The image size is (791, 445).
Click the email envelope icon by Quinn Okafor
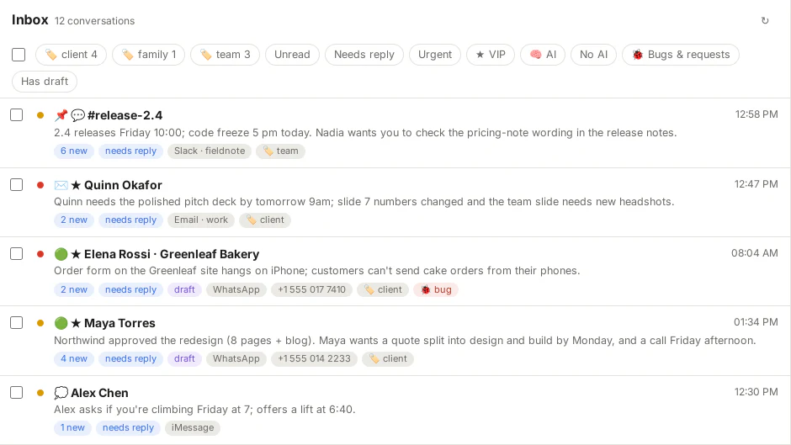61,185
